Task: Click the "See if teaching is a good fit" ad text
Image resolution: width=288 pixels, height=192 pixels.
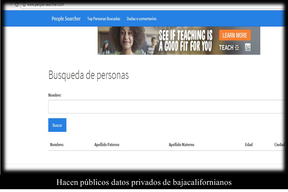Action: (186, 41)
